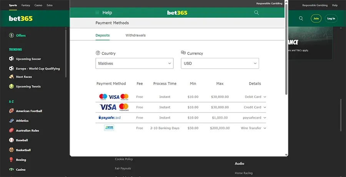346x177 pixels.
Task: Click the Baseball icon
Action: (x=11, y=140)
